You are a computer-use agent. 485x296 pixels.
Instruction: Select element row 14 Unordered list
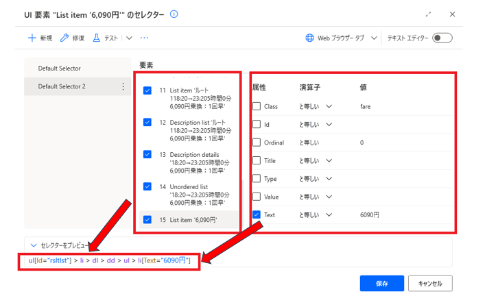click(x=189, y=195)
